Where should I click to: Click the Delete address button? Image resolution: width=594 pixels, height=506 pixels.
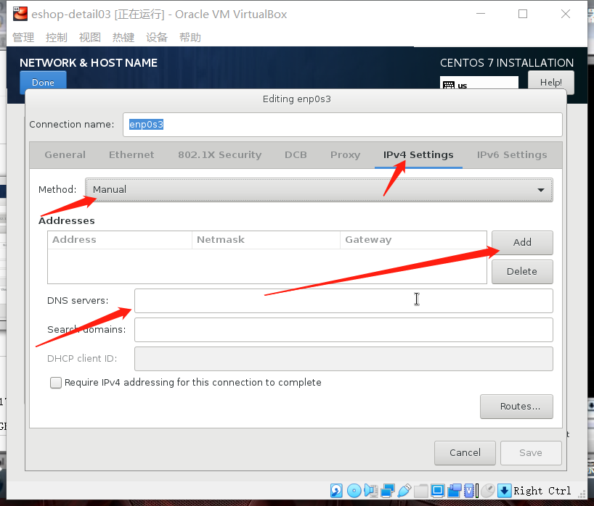(x=522, y=272)
